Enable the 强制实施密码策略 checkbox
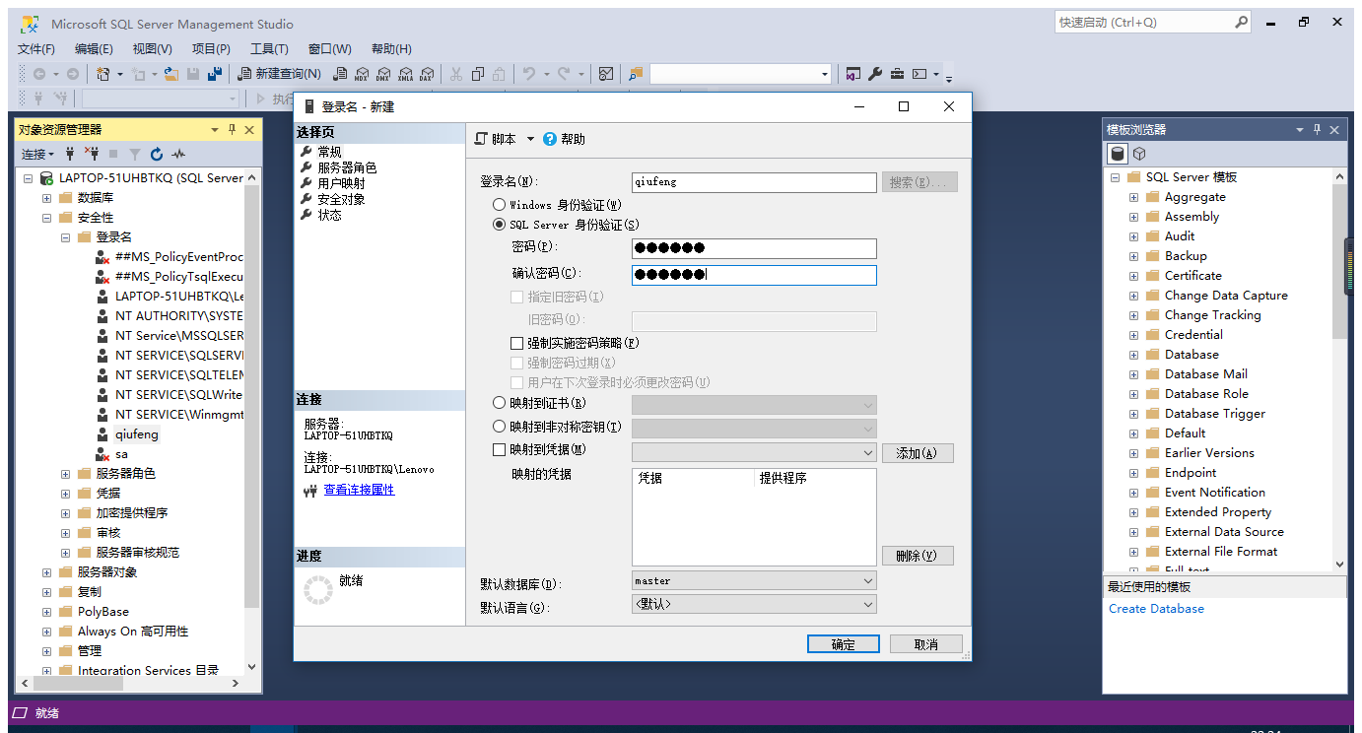The width and height of the screenshot is (1362, 733). (516, 343)
